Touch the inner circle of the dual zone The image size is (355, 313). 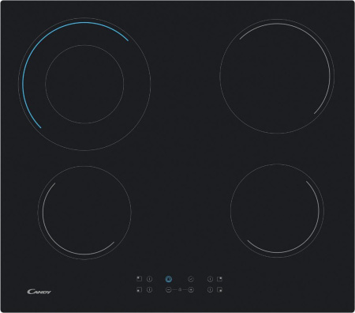pos(84,84)
